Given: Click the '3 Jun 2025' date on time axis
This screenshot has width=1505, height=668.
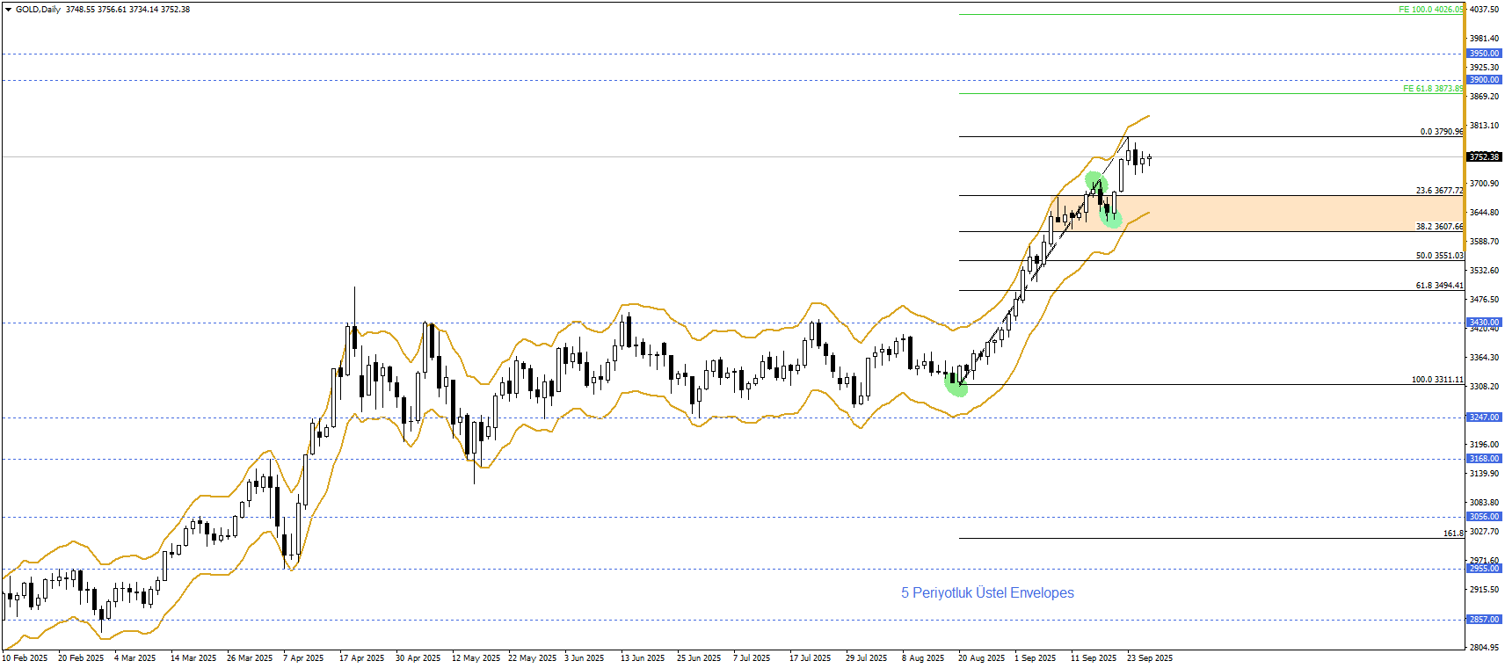Looking at the screenshot, I should 585,658.
